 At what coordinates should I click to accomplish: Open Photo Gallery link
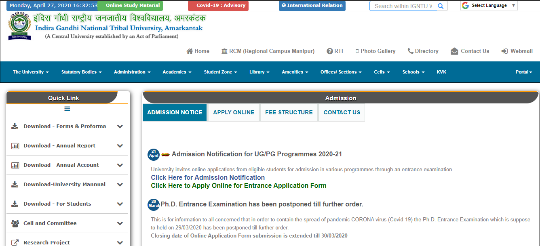tap(375, 51)
